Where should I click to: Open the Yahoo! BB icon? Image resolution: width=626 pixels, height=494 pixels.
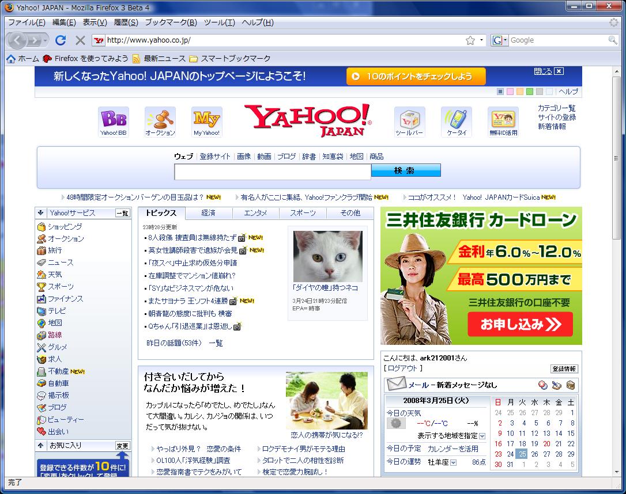tap(114, 121)
